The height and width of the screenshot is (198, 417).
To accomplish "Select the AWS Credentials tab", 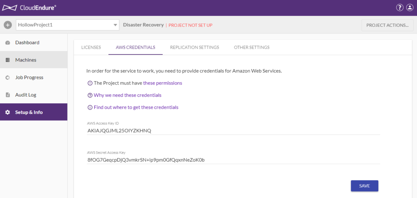I will (135, 47).
